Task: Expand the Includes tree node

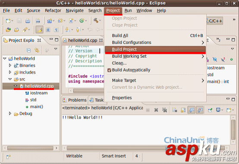Action: [x=10, y=72]
